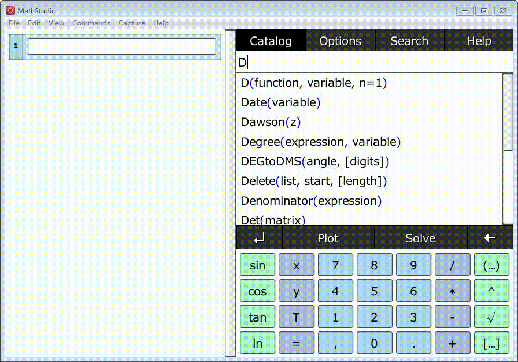Tap the T variable key

[297, 317]
